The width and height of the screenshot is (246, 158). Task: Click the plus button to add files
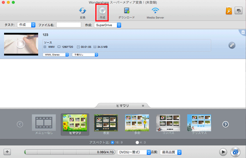click(x=7, y=152)
